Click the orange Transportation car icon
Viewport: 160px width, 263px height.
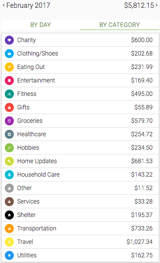tap(9, 228)
